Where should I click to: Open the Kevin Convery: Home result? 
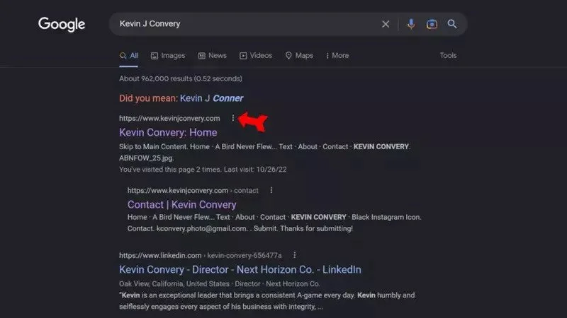[x=168, y=132]
